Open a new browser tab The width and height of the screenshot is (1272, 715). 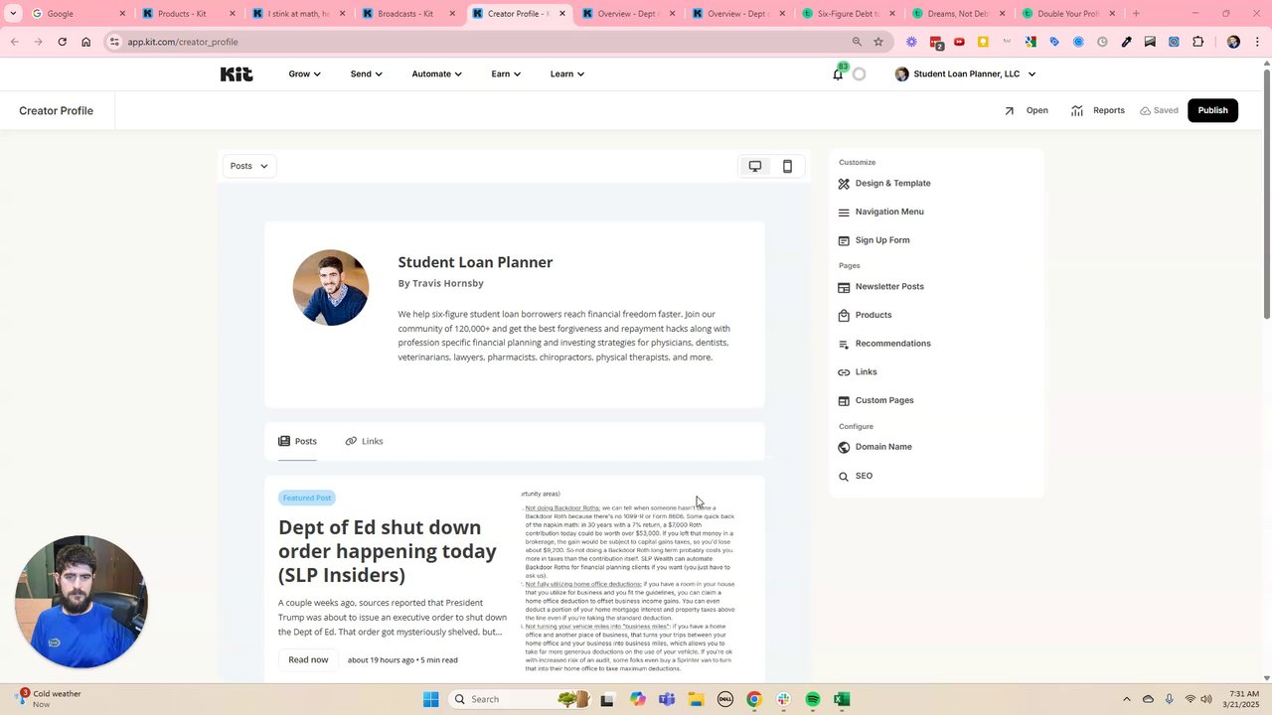pyautogui.click(x=1136, y=14)
